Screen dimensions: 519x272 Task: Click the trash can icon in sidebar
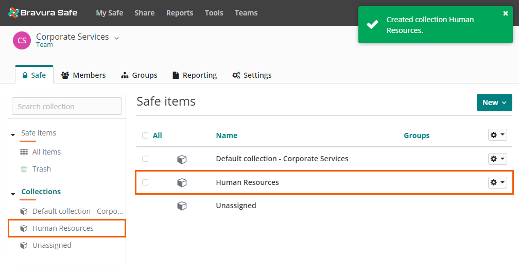[x=24, y=169]
